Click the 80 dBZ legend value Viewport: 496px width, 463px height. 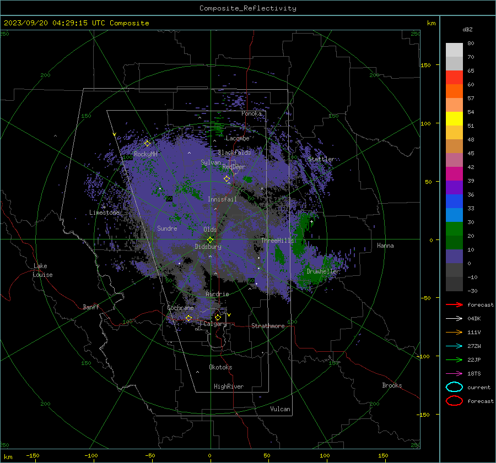click(471, 43)
